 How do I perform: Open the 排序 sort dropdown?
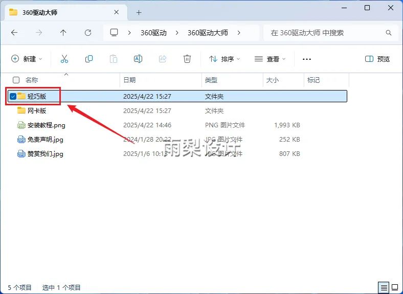225,59
